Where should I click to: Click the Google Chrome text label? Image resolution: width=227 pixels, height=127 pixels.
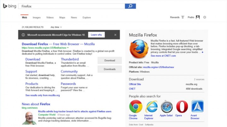[x=133, y=117]
